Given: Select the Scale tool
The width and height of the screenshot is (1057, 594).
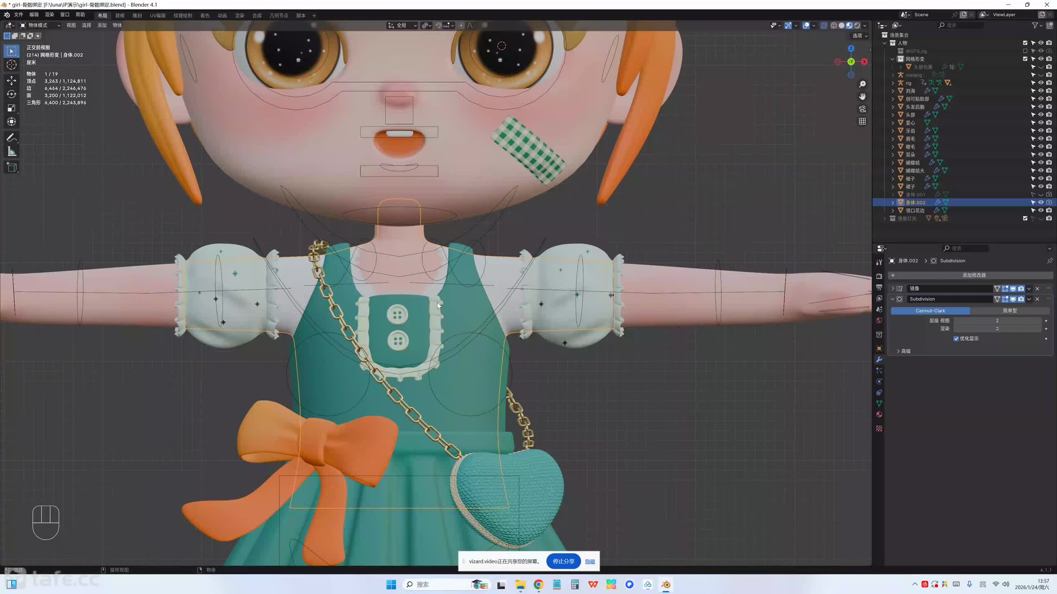Looking at the screenshot, I should [x=12, y=108].
